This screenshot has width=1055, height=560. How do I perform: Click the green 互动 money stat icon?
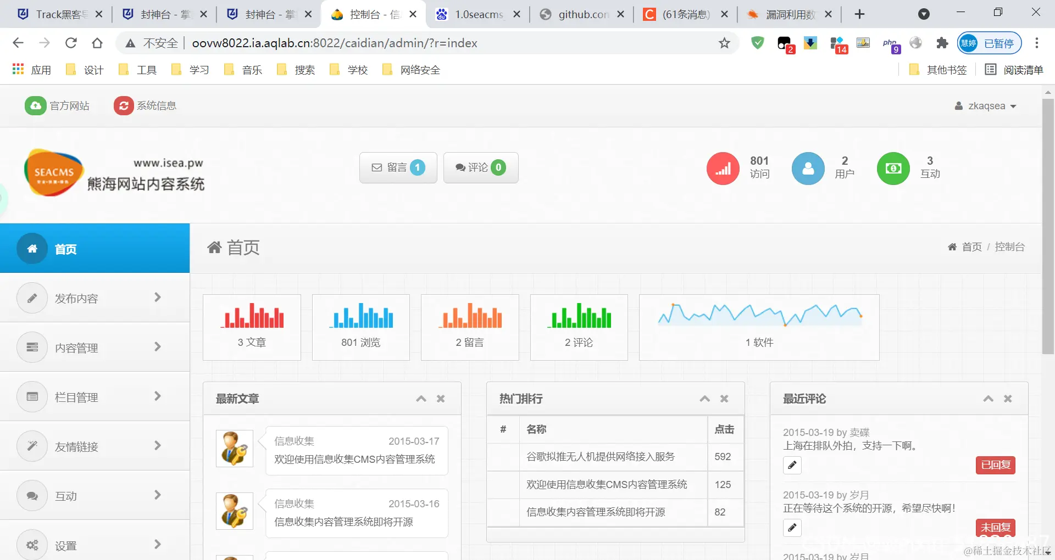tap(893, 168)
